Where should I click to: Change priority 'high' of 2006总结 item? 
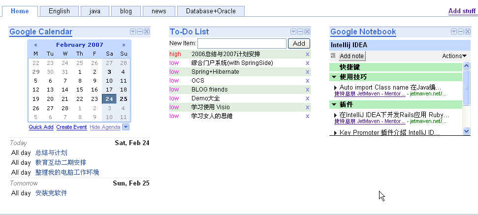[175, 54]
